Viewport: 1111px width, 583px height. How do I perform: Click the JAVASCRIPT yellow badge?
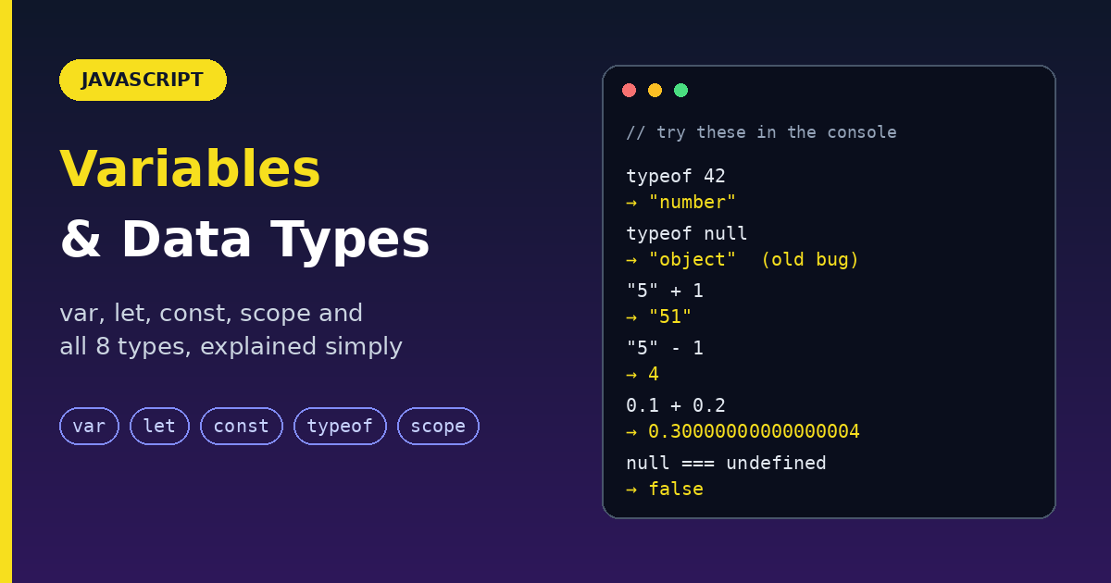[143, 80]
